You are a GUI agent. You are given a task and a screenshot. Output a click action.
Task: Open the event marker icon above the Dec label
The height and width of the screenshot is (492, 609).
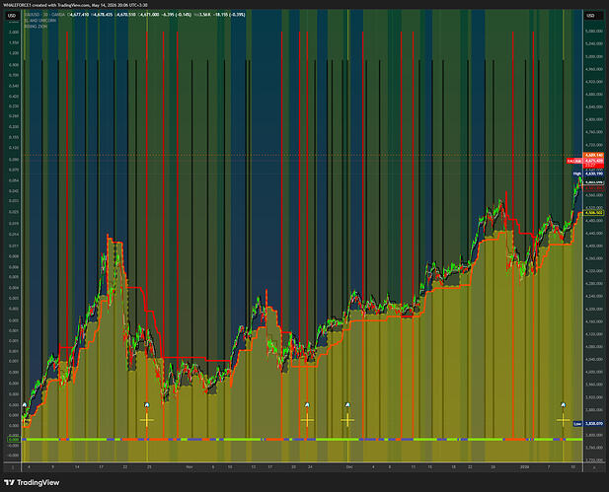point(347,405)
